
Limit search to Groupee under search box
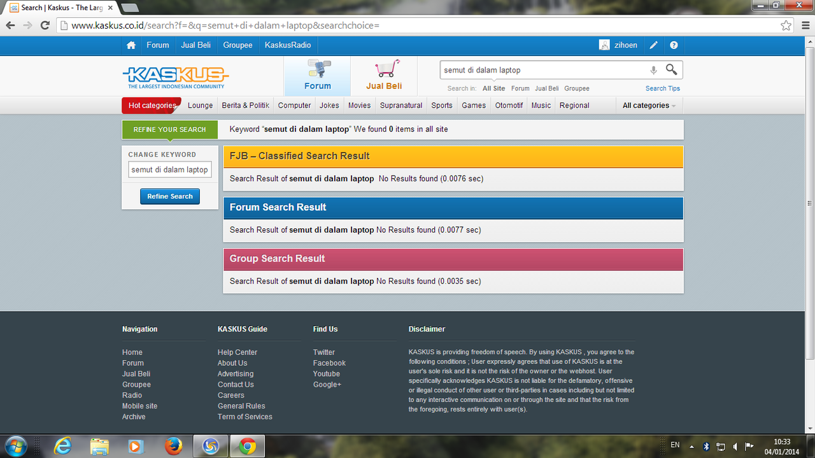(x=577, y=88)
